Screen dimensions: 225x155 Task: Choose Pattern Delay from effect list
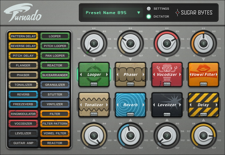coord(23,36)
